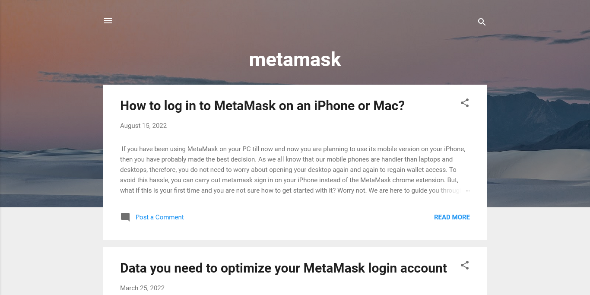Open the metamask blog title
This screenshot has width=590, height=295.
pos(295,59)
